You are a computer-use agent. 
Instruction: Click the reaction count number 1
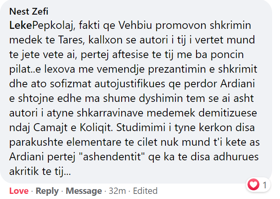[264, 184]
